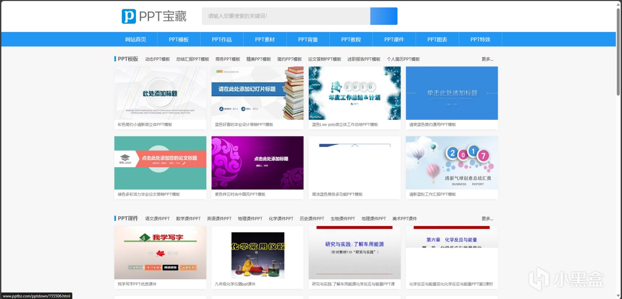The width and height of the screenshot is (622, 299).
Task: Open the 第六章 化学反应与能量 courseware thumbnail
Action: [452, 252]
